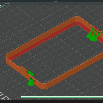The image size is (103, 103).
Task: Click the window title text in the title bar
Action: click(x=56, y=1)
